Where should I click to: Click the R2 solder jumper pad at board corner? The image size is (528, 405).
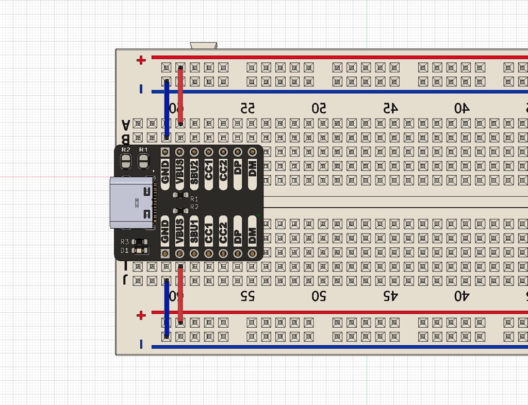tap(126, 161)
